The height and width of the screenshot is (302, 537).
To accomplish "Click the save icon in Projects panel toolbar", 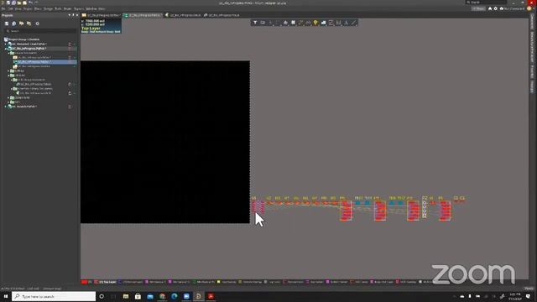I will tap(7, 23).
